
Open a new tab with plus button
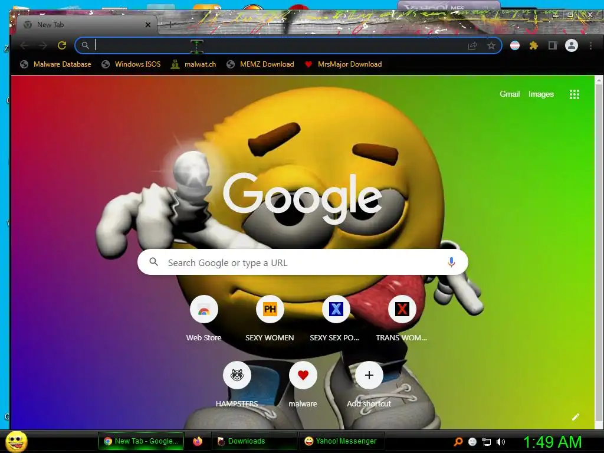point(170,25)
